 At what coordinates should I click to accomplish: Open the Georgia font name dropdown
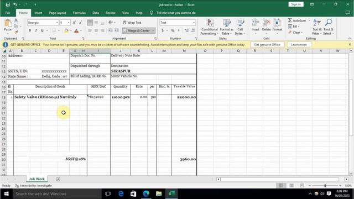pos(57,23)
